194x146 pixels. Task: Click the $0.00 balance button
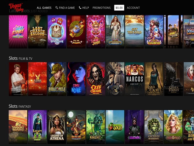pos(119,8)
